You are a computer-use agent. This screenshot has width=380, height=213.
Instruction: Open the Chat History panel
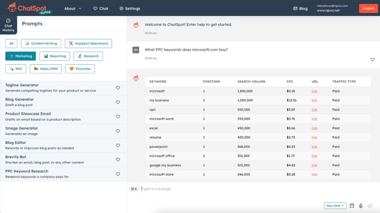pos(8,25)
